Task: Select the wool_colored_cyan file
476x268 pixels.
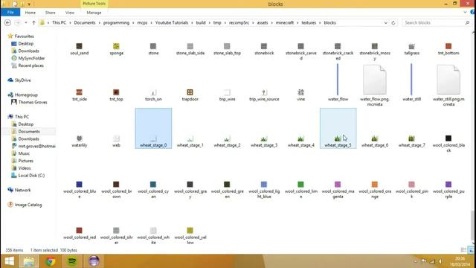Action: pyautogui.click(x=153, y=191)
